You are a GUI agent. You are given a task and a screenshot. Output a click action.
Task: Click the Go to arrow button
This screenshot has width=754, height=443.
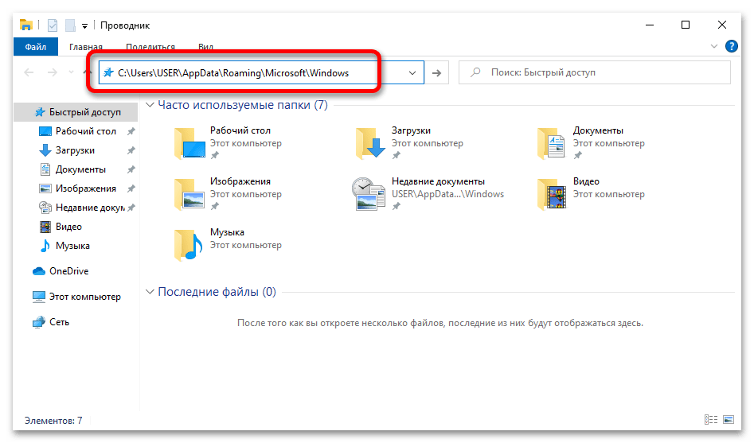(436, 73)
